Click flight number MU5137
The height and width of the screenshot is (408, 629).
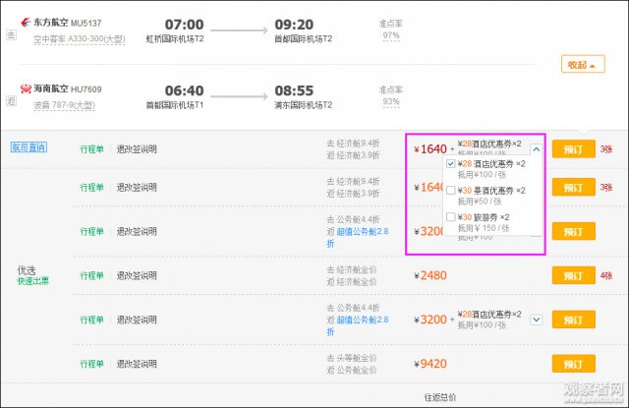86,24
